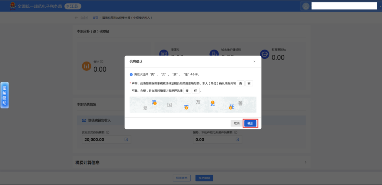Click the edit icon for 服务、不动产和无形资产销售额

(238, 139)
